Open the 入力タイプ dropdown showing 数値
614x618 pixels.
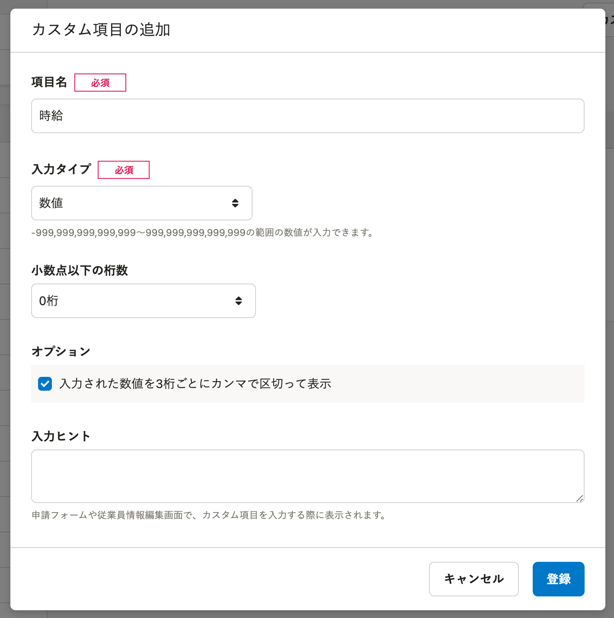click(142, 203)
